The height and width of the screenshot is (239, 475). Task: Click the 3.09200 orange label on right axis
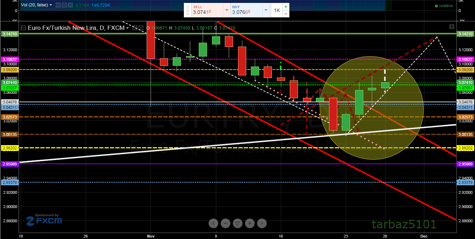click(465, 70)
